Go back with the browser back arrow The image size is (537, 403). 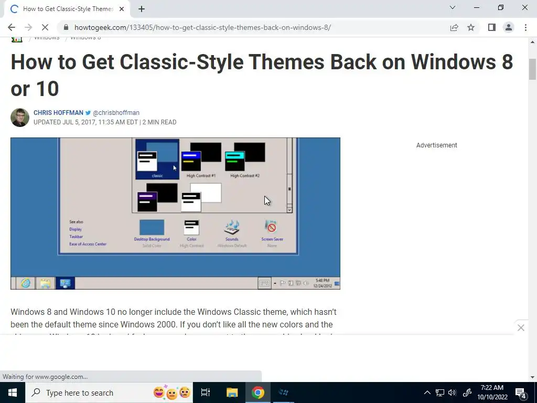(x=12, y=27)
